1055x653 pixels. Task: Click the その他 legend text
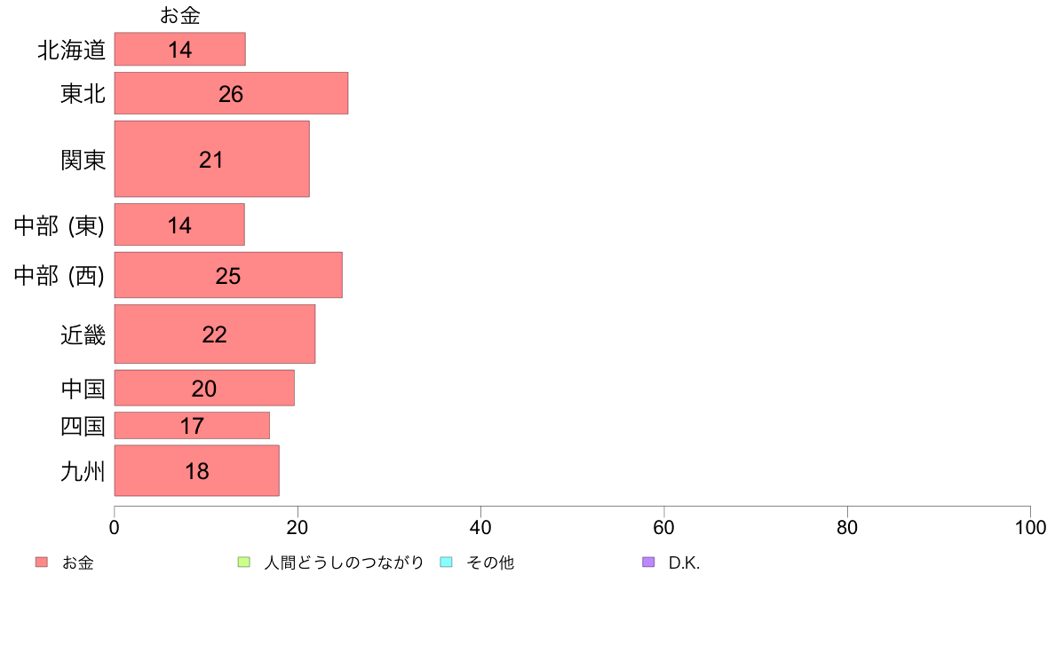490,563
